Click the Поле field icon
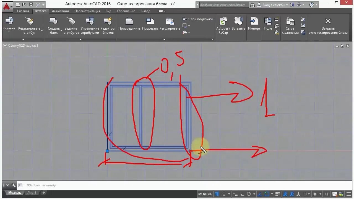Image resolution: width=354 pixels, height=199 pixels. coord(268,21)
